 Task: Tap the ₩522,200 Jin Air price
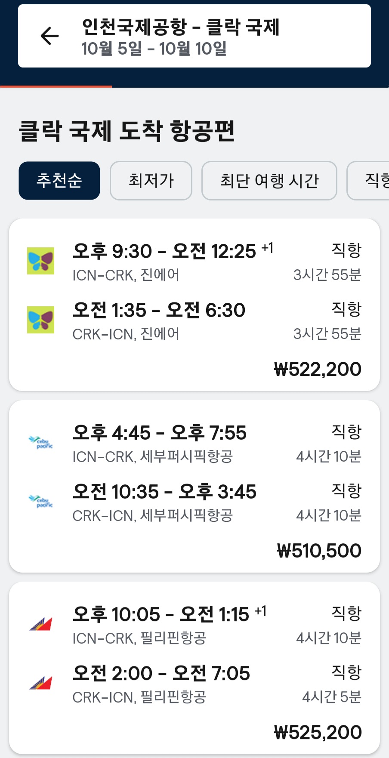tap(318, 369)
